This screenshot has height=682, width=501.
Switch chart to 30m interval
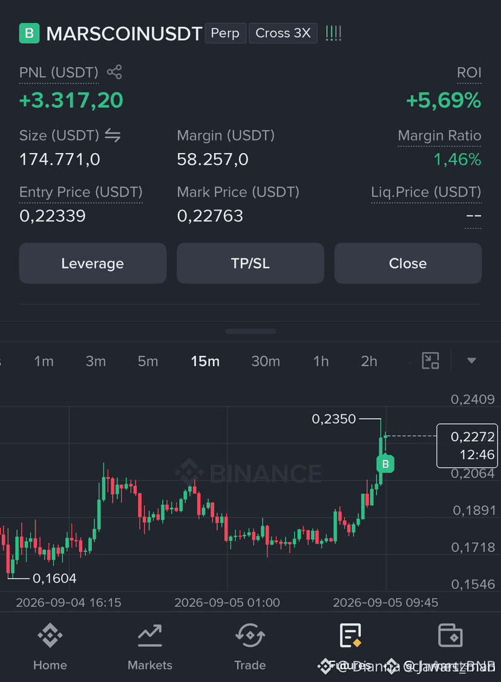[x=265, y=361]
